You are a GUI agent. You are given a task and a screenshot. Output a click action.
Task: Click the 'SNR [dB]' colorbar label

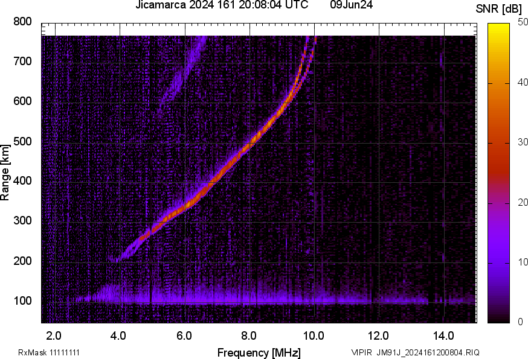click(x=499, y=9)
